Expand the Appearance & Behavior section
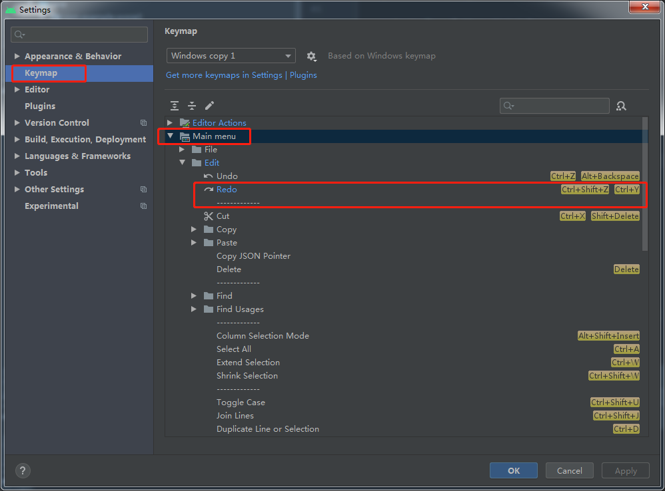665x491 pixels. tap(16, 56)
